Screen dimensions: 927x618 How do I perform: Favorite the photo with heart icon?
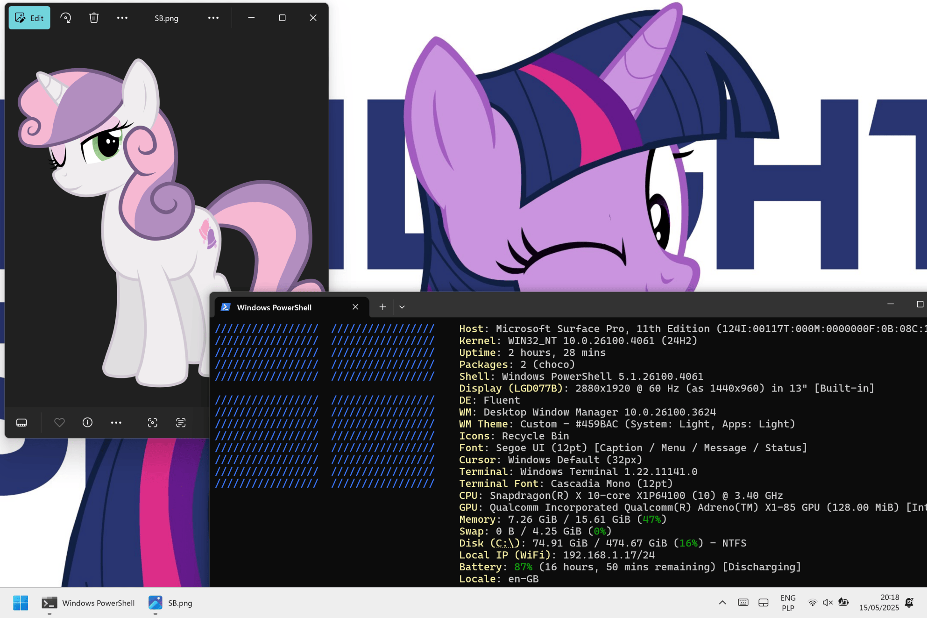tap(59, 423)
